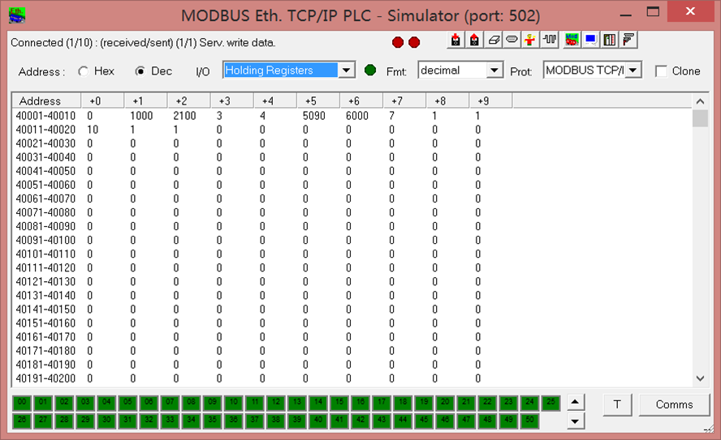Click station button 50
Screen dimensions: 721x440
point(529,420)
